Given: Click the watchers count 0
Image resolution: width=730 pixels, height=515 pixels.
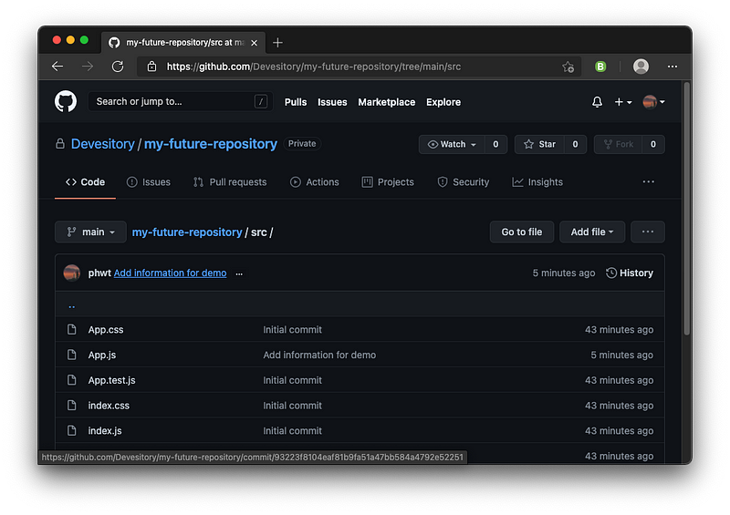Looking at the screenshot, I should 495,144.
